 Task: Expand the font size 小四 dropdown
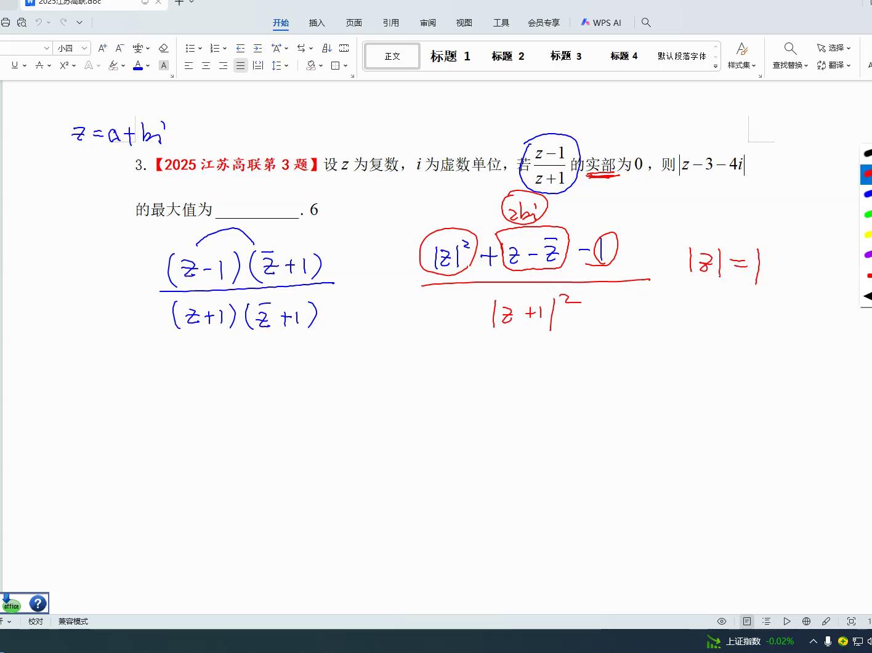[84, 48]
